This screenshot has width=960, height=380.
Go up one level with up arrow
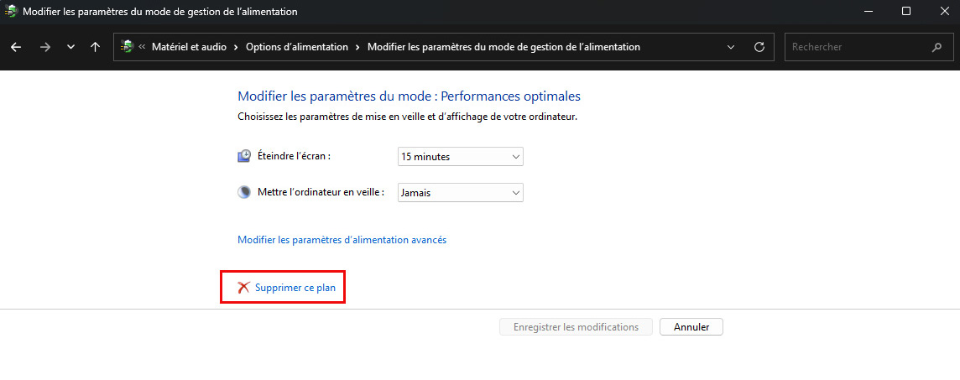click(95, 47)
